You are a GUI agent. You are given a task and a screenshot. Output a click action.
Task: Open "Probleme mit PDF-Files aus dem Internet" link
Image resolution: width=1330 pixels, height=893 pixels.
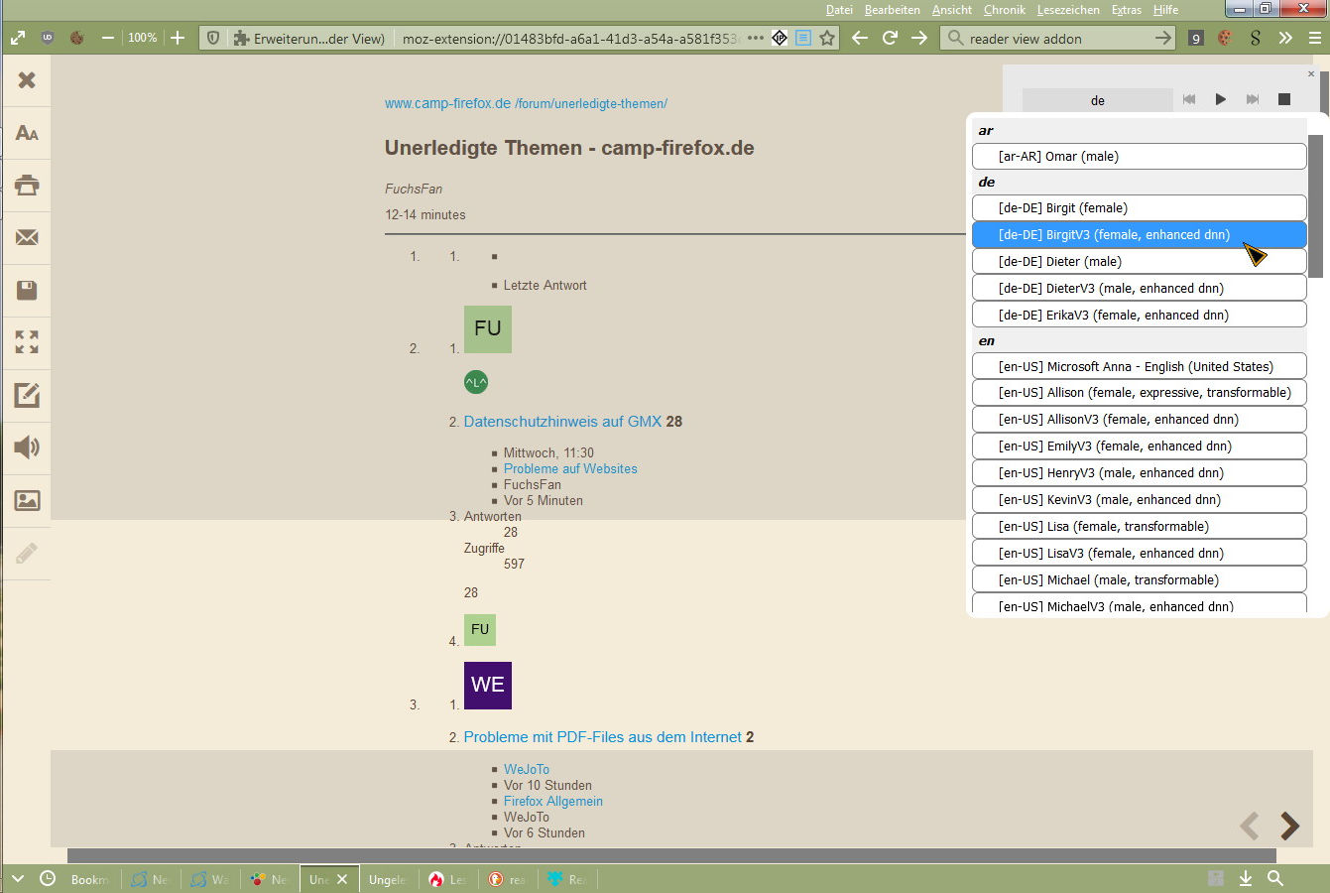tap(602, 737)
